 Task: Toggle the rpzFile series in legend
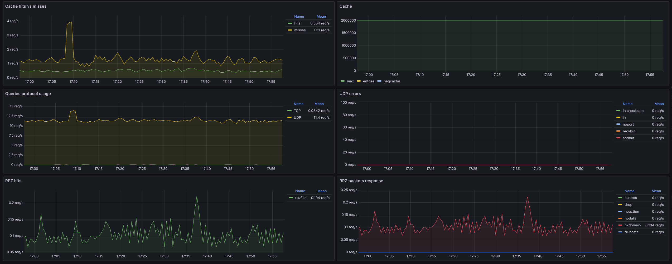point(301,198)
